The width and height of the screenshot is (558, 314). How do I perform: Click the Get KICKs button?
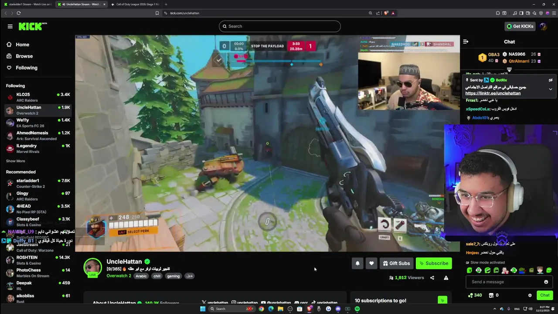[x=520, y=26]
